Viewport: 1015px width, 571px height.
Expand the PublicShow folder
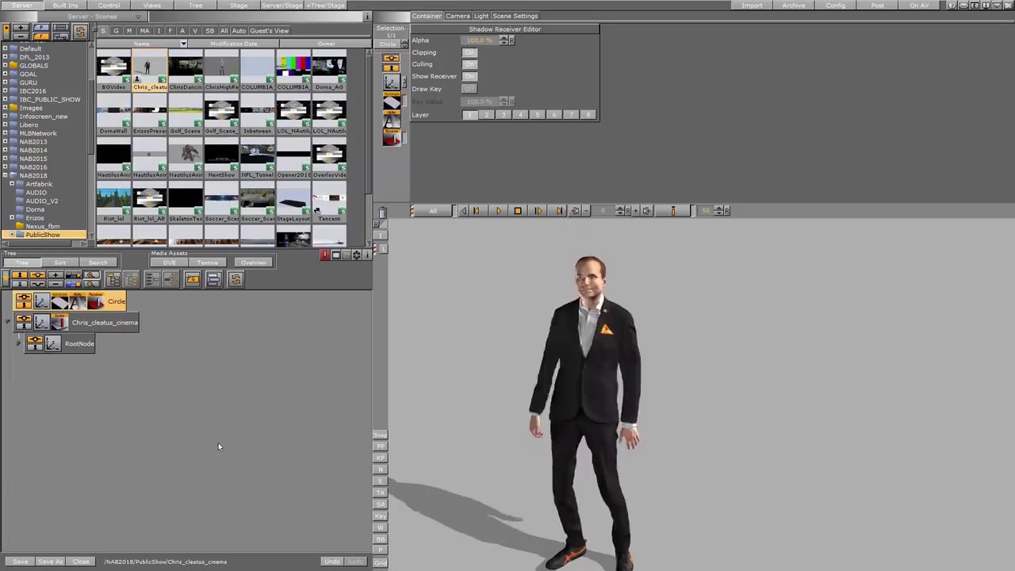12,235
